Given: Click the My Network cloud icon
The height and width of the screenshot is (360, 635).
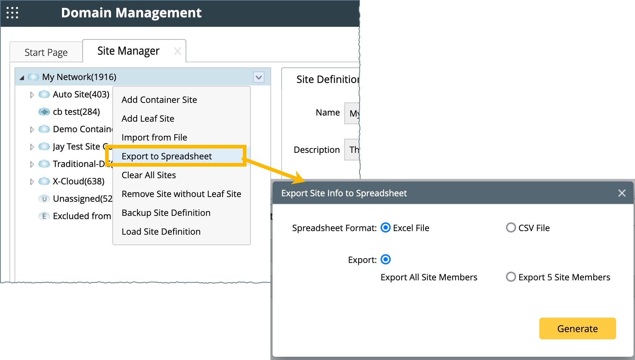Looking at the screenshot, I should pos(33,77).
